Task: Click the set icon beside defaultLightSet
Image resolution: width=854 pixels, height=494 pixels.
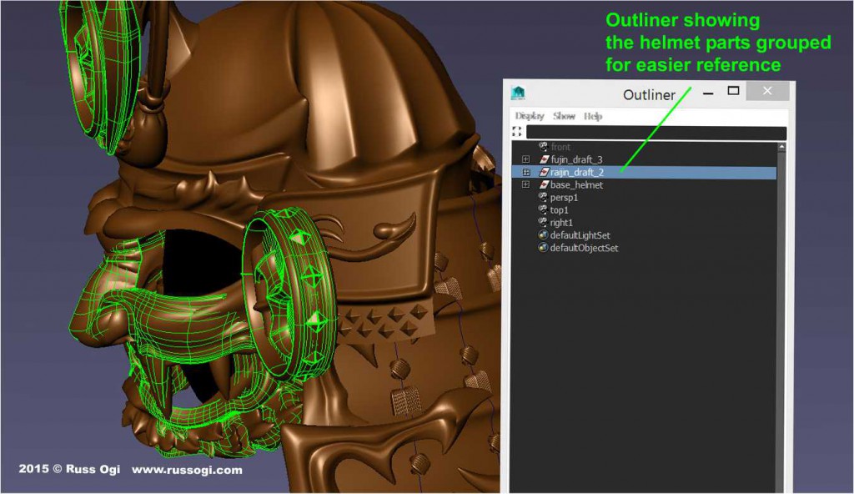Action: tap(542, 235)
